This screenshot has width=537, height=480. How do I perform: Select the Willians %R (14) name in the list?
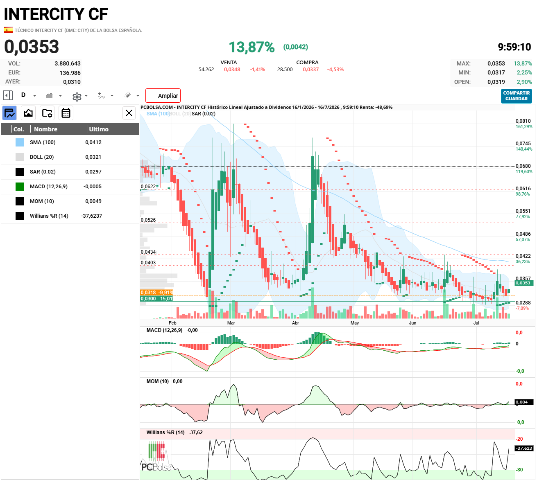point(49,216)
